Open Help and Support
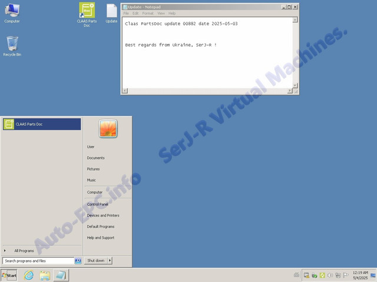The height and width of the screenshot is (282, 377). tap(101, 237)
